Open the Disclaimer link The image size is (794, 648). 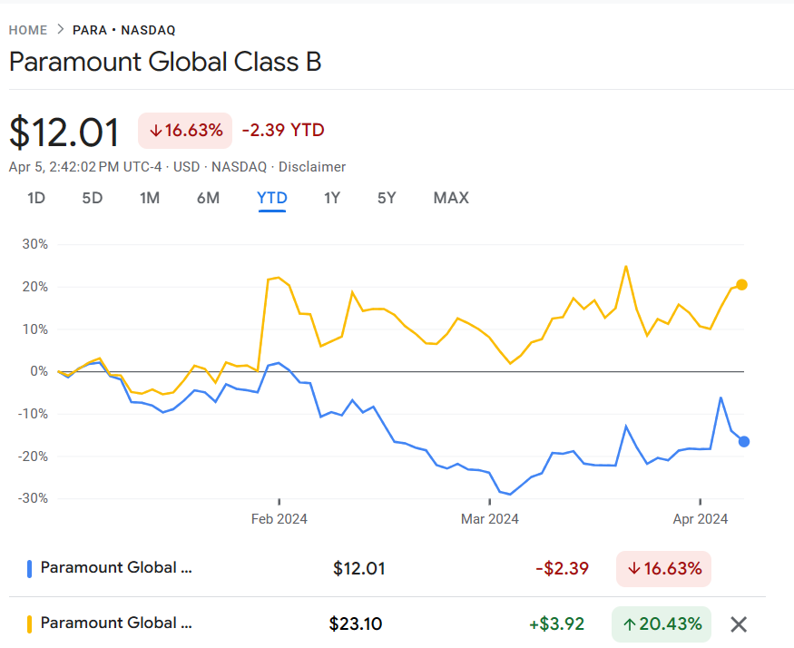[312, 167]
